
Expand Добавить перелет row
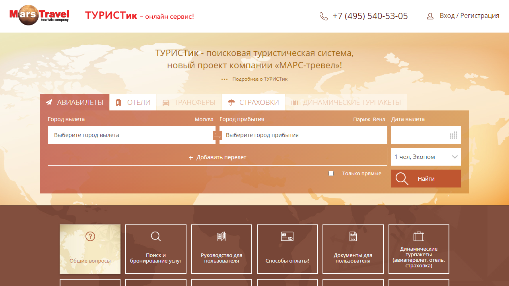[x=217, y=157]
